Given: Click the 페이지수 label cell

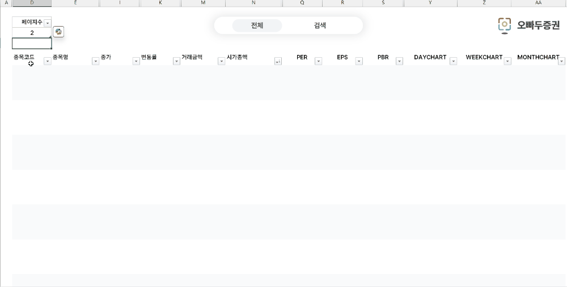Looking at the screenshot, I should pyautogui.click(x=32, y=23).
